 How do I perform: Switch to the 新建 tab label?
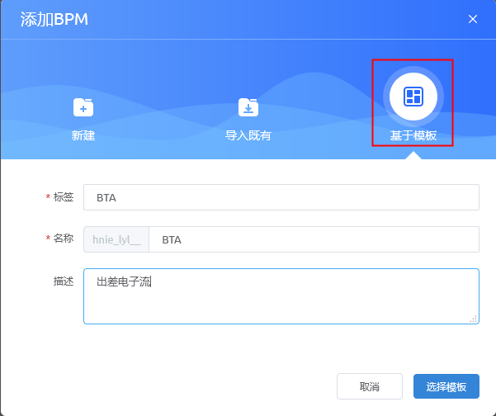click(x=83, y=135)
